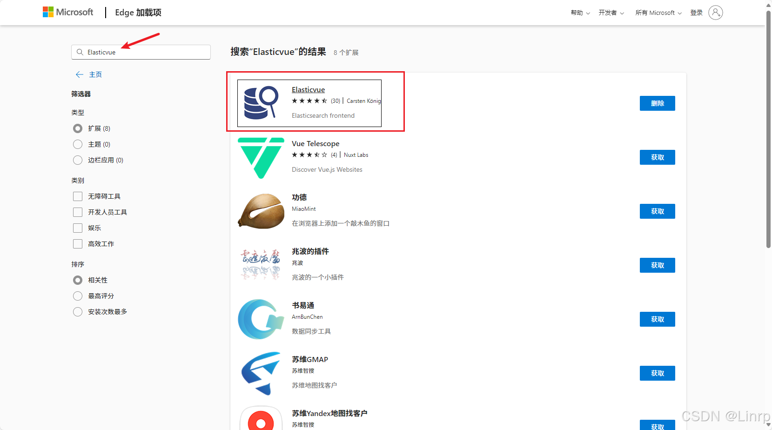Expand the 开发者 dropdown menu
This screenshot has height=430, width=772.
[x=611, y=13]
